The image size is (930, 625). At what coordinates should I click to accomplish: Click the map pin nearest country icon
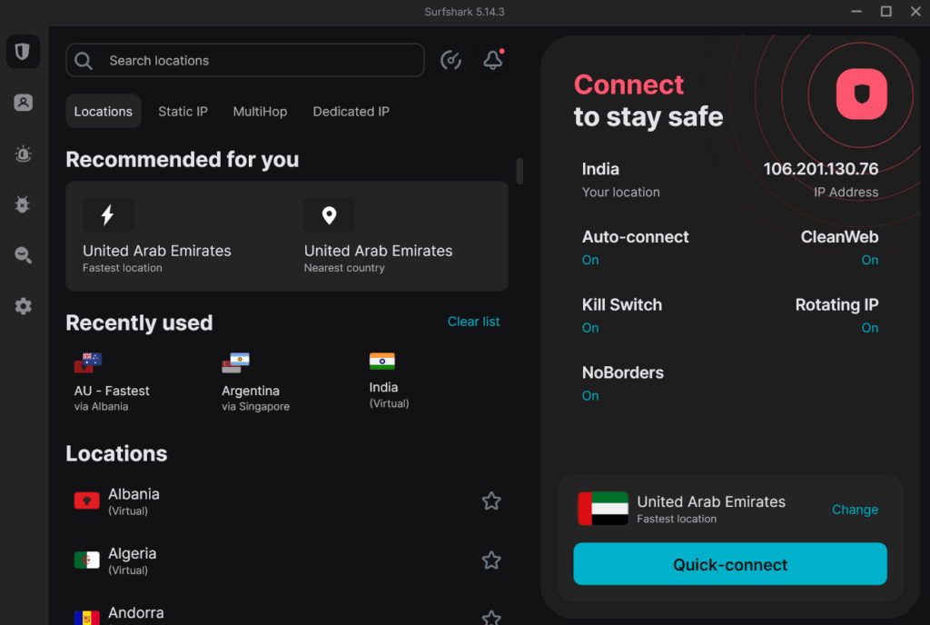[329, 214]
